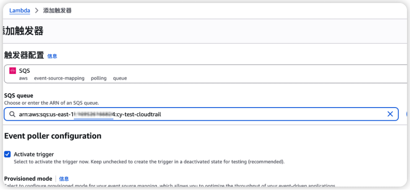The image size is (410, 190).
Task: Click the 'event-source-mapping' tag under SQS
Action: (59, 78)
